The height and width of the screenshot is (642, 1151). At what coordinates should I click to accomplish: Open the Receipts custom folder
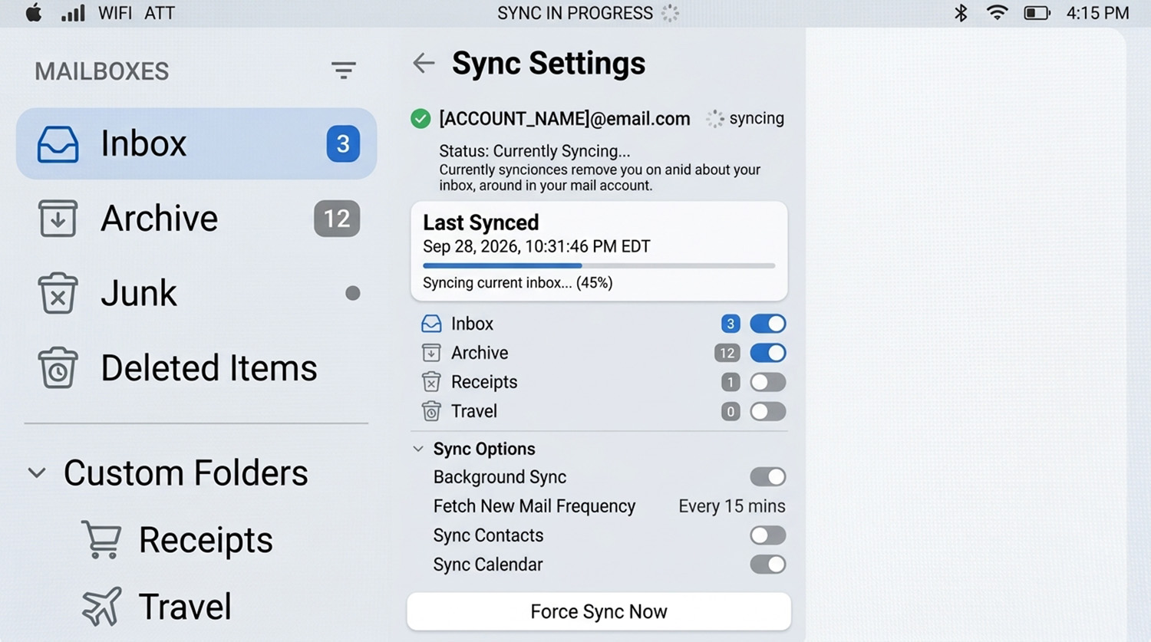point(178,540)
